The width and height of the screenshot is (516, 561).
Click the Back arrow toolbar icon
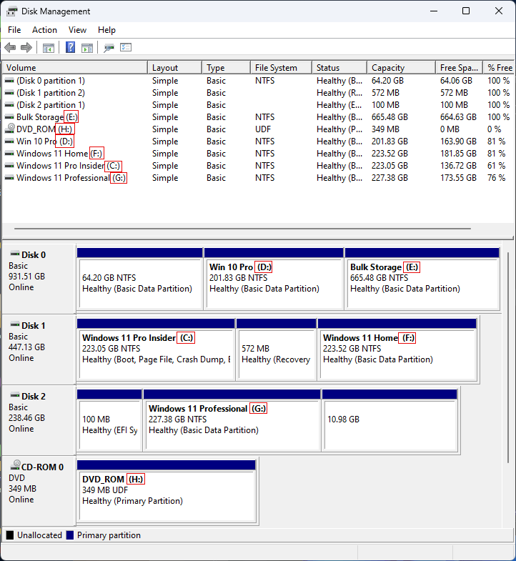coord(10,48)
